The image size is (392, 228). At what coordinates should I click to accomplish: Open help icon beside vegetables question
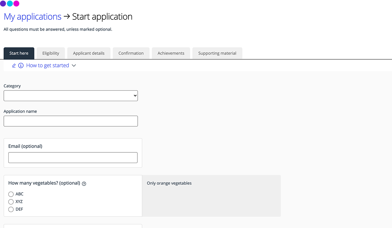click(x=84, y=184)
